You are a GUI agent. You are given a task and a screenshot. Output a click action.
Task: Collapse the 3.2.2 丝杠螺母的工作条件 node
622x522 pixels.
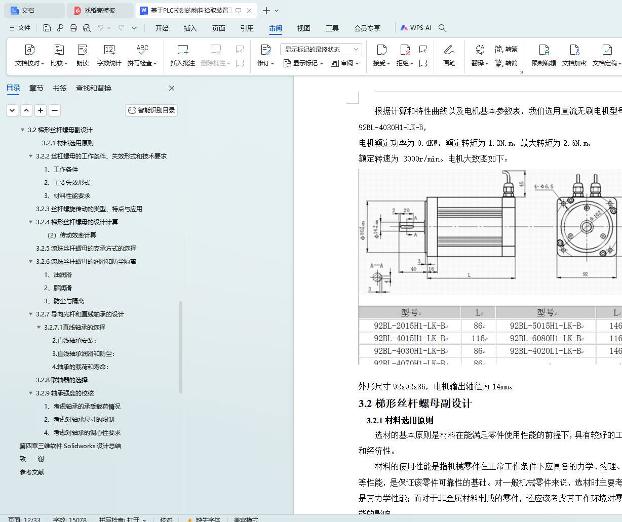tap(31, 156)
